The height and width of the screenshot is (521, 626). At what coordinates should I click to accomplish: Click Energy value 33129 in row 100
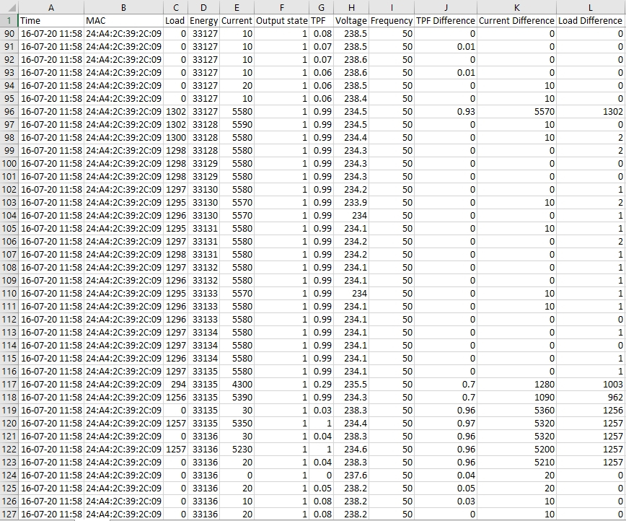tap(203, 163)
